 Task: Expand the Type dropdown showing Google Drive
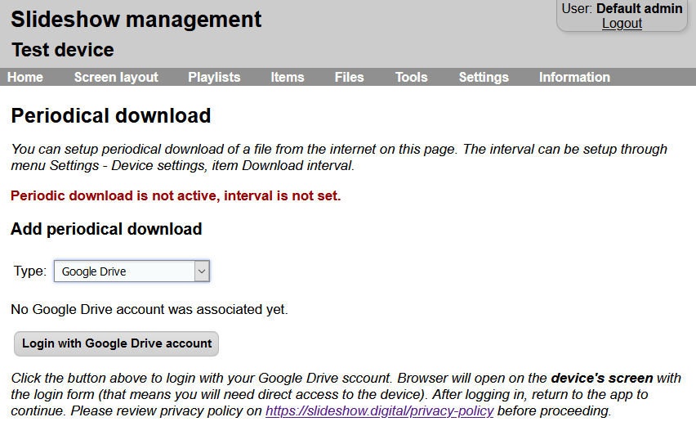[x=132, y=271]
